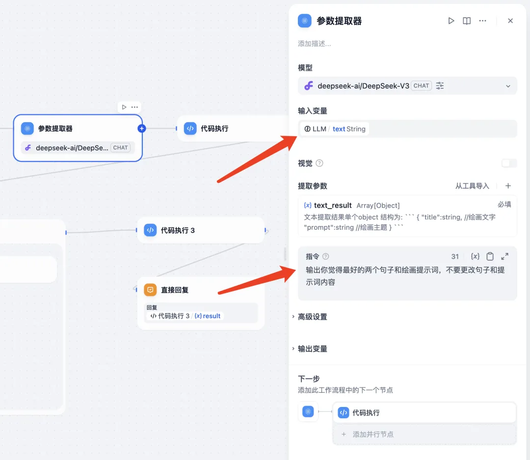Viewport: 530px width, 460px height.
Task: Click the 代码执行 node code icon on canvas
Action: (x=190, y=129)
